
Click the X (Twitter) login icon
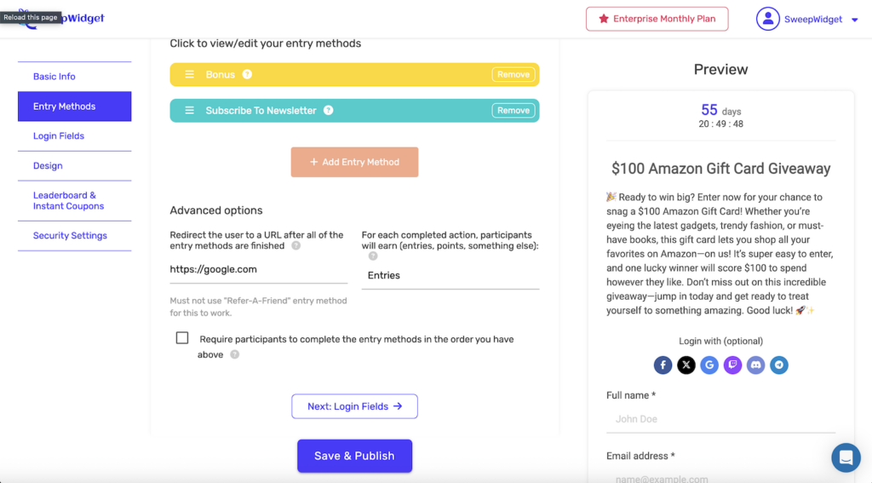point(686,365)
